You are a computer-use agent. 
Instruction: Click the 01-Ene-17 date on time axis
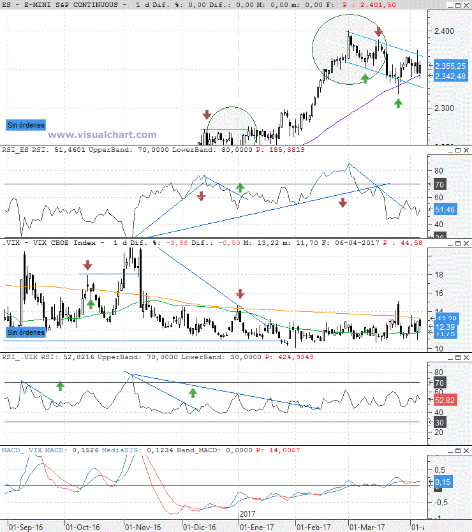tap(256, 528)
